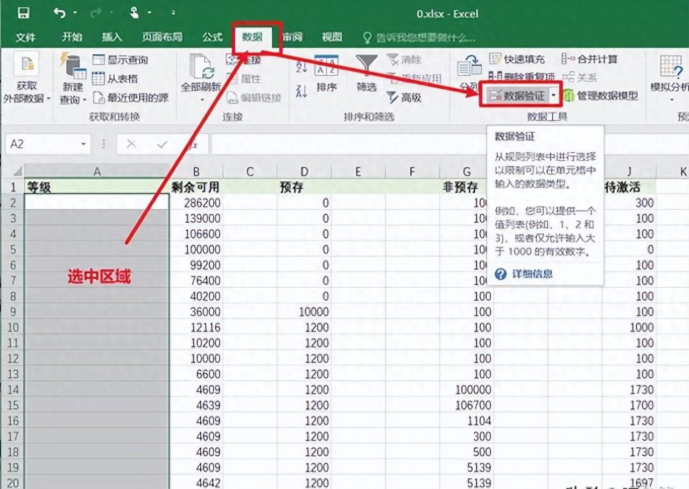Open the undo history dropdown arrow
The height and width of the screenshot is (489, 689).
pyautogui.click(x=75, y=13)
